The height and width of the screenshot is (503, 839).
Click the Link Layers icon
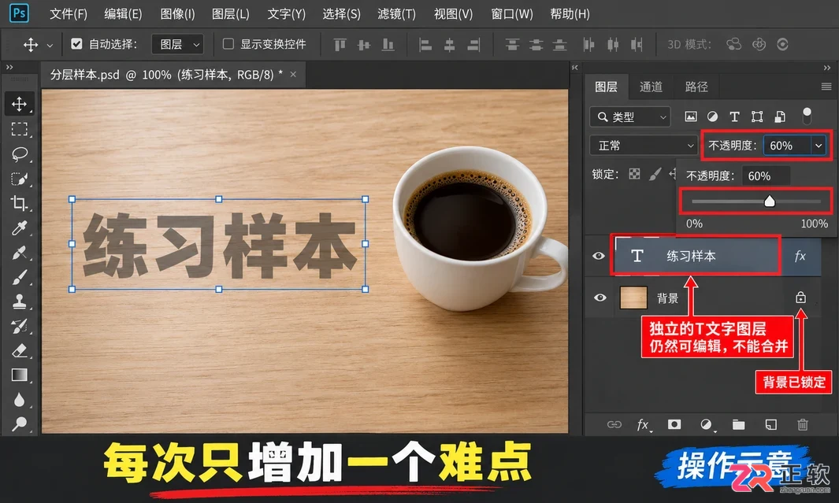614,424
